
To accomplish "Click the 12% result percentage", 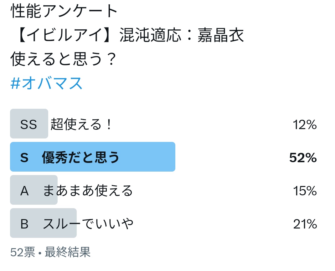I will [305, 124].
